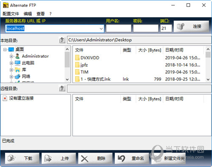Screen dimensions: 212x167
Task: Click remote list 类型 column header
Action: pos(128,99)
